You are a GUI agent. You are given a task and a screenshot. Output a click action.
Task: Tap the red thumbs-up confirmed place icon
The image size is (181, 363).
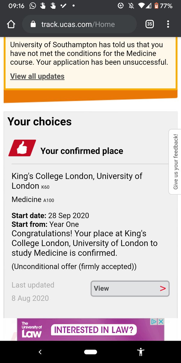click(22, 148)
